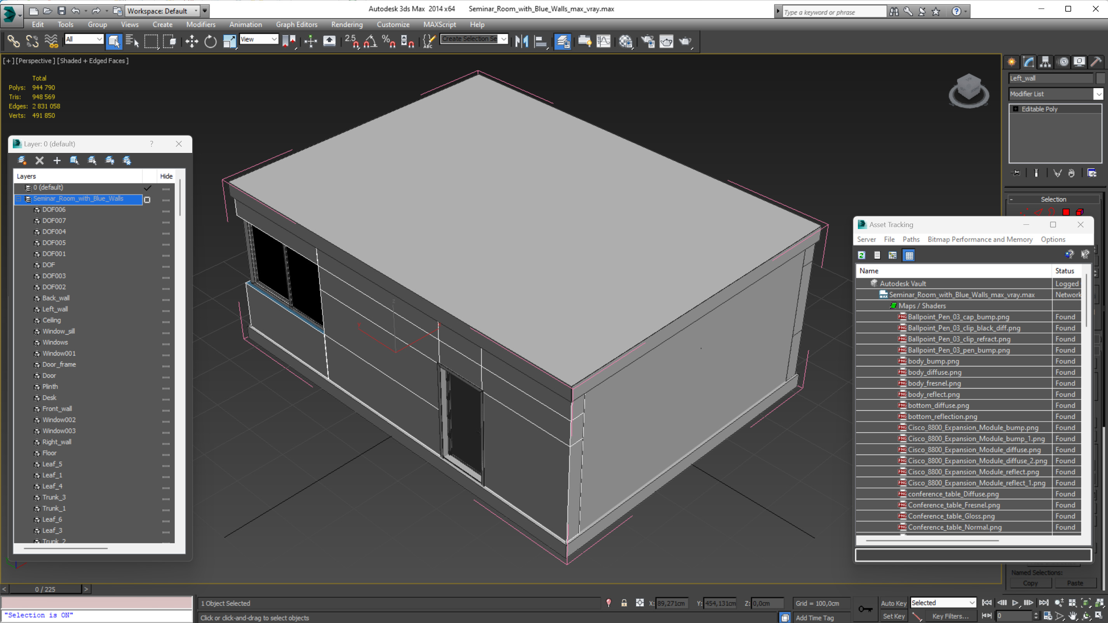Select the Select and Uniform Scale tool
Viewport: 1108px width, 623px height.
(229, 41)
